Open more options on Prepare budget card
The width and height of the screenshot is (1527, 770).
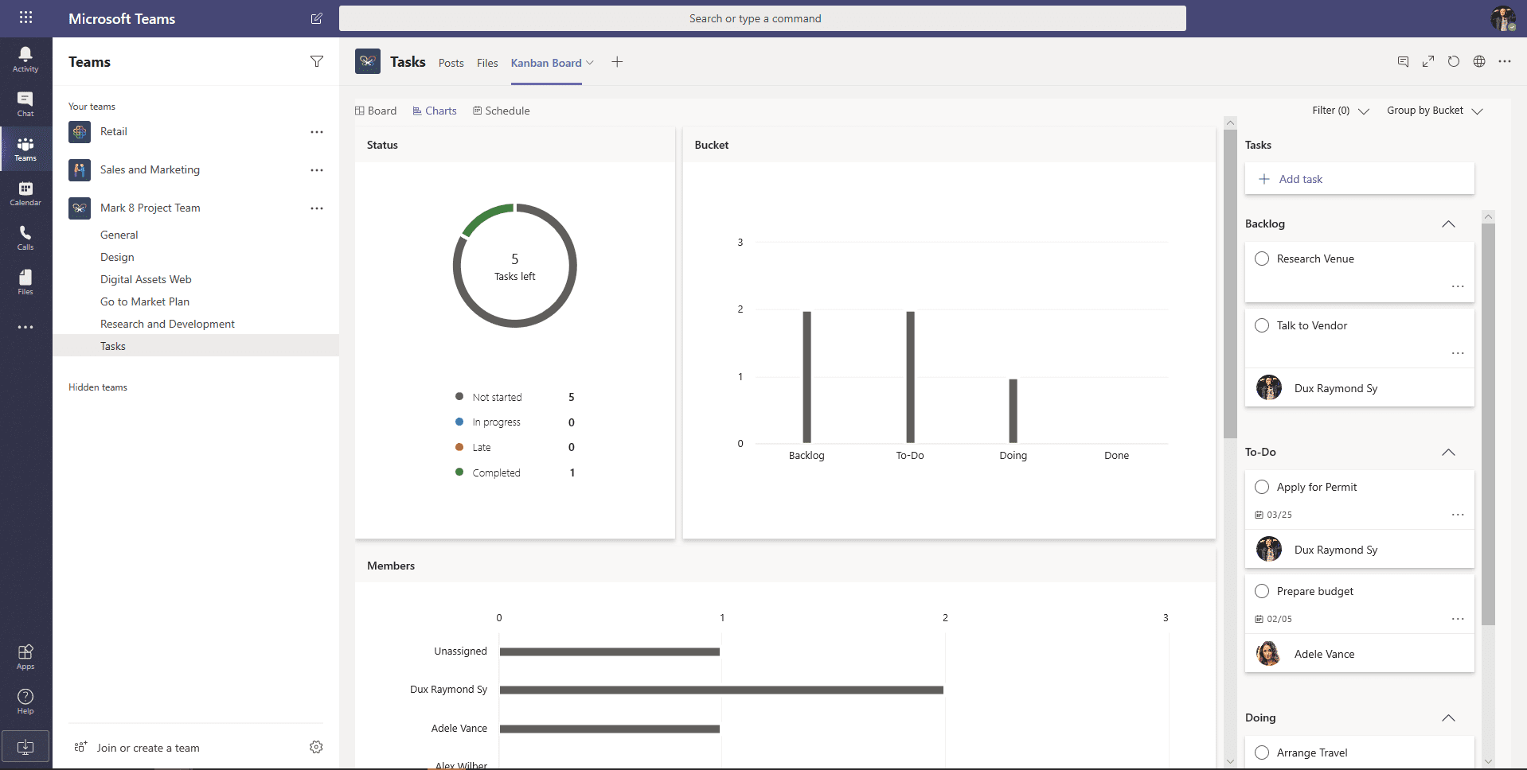coord(1458,619)
